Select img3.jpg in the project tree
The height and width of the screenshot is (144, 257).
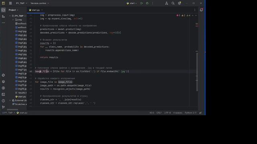coord(21,39)
